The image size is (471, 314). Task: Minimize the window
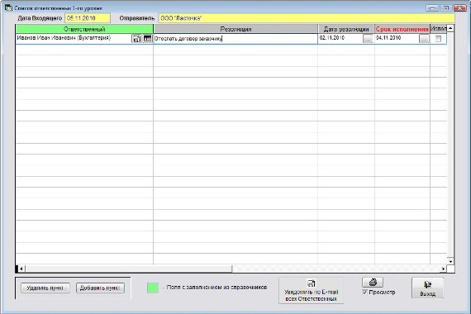pos(432,8)
